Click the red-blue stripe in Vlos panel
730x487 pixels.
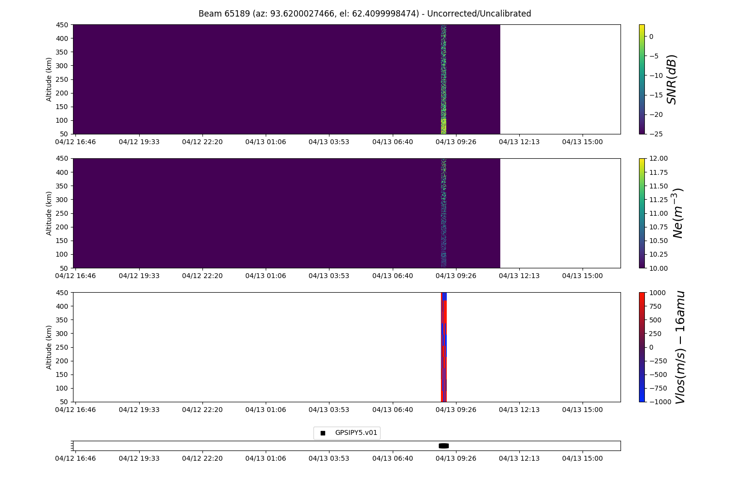pos(443,347)
